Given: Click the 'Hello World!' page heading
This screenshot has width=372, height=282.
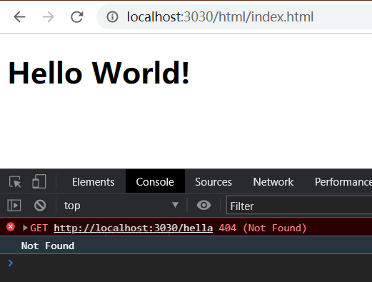Looking at the screenshot, I should point(99,73).
